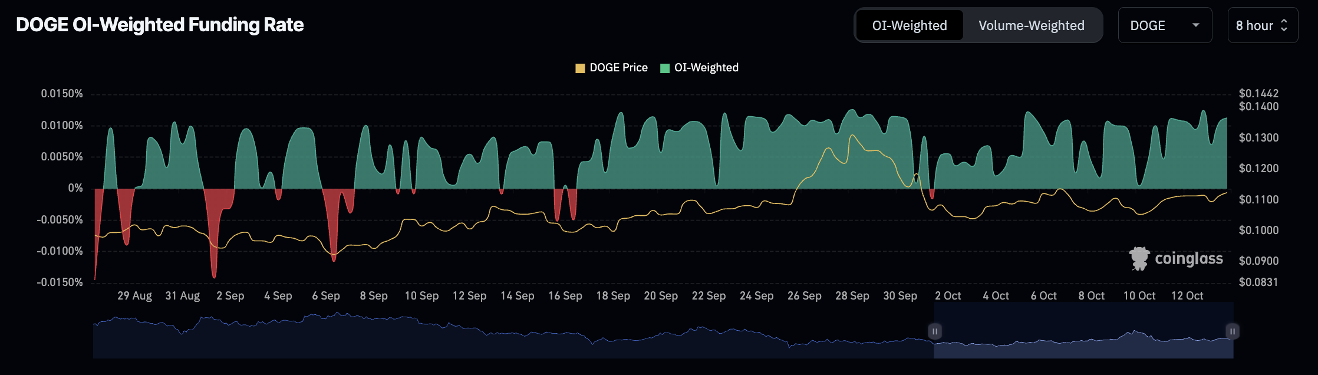1318x375 pixels.
Task: Open the DOGE coin dropdown
Action: pos(1165,25)
